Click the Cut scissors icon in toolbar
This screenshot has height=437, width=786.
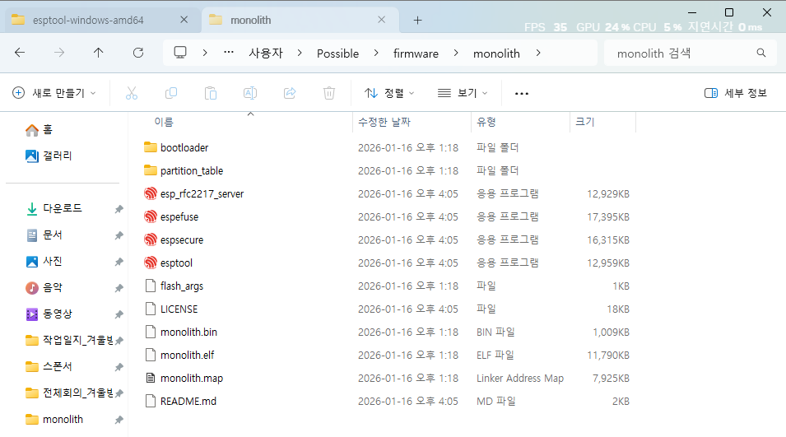[131, 93]
